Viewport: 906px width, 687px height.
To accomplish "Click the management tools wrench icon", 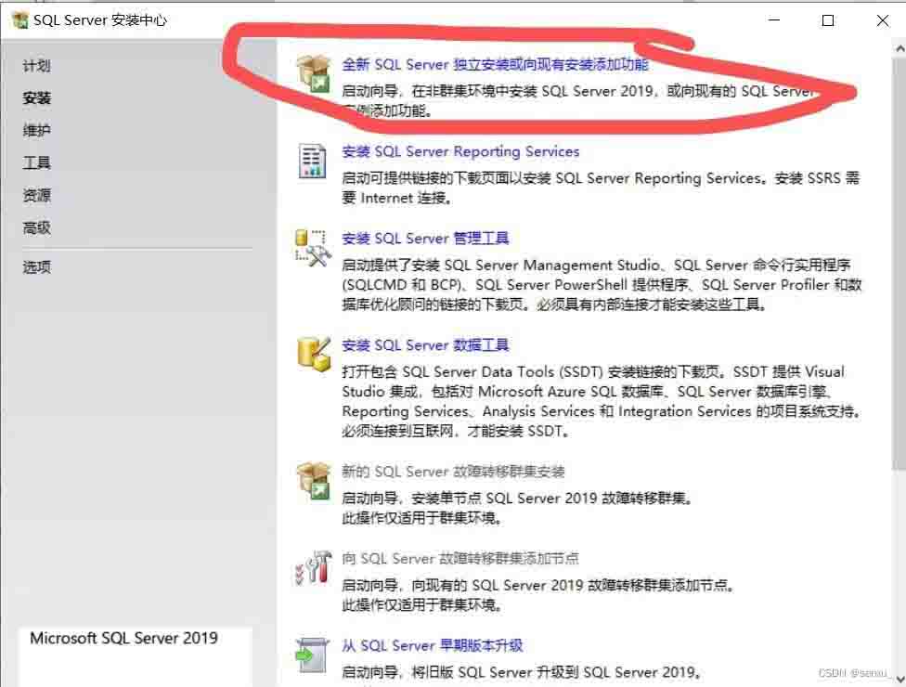I will coord(313,248).
